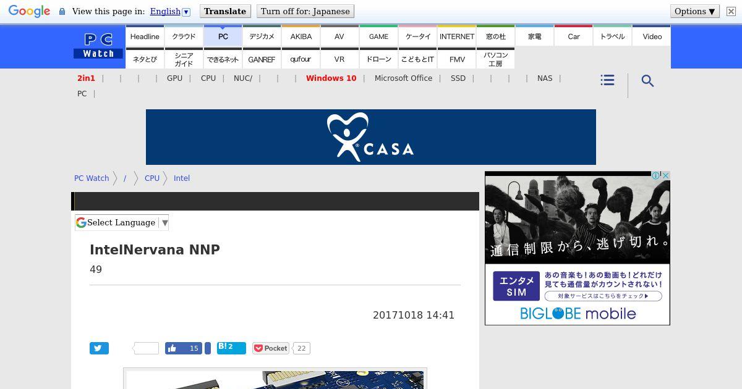The height and width of the screenshot is (389, 742).
Task: Follow the 2in1 topic link
Action: click(86, 78)
